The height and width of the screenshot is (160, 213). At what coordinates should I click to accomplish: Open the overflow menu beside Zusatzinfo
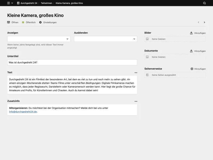[x=136, y=101]
